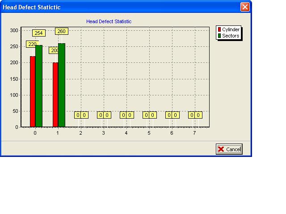Click the 220 value label
The image size is (286, 214).
(x=32, y=44)
